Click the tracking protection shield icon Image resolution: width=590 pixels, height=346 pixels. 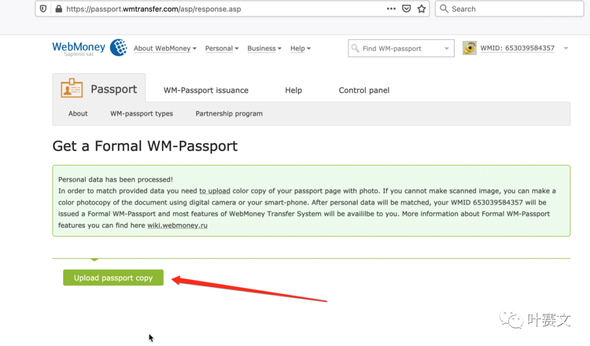[44, 9]
